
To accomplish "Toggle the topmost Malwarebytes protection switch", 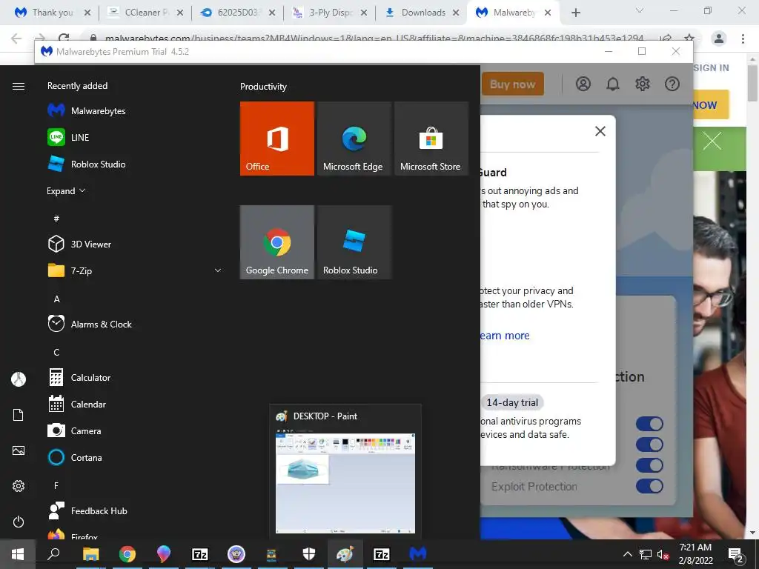I will pyautogui.click(x=649, y=424).
